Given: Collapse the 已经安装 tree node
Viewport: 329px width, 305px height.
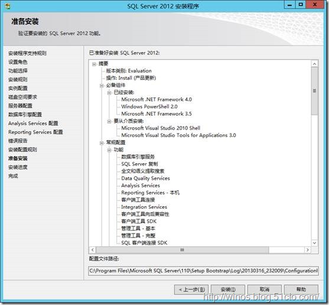Looking at the screenshot, I should coord(109,93).
